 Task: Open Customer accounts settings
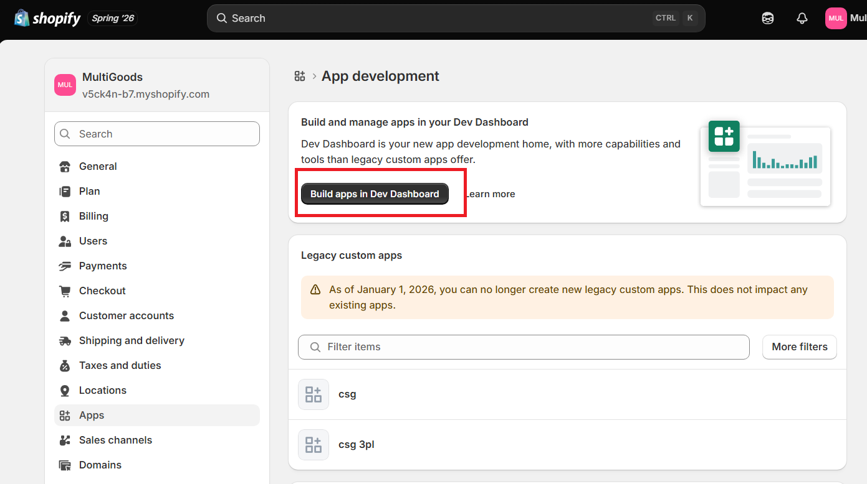(157, 315)
